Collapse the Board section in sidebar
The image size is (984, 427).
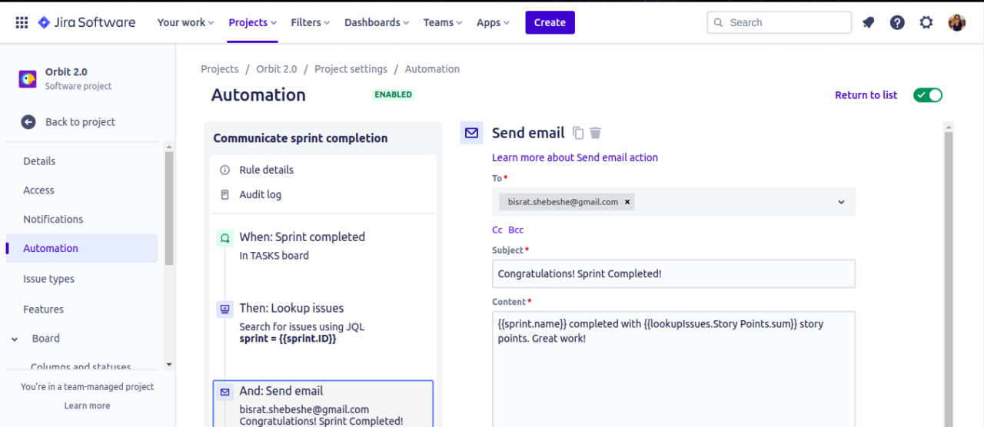pyautogui.click(x=15, y=339)
